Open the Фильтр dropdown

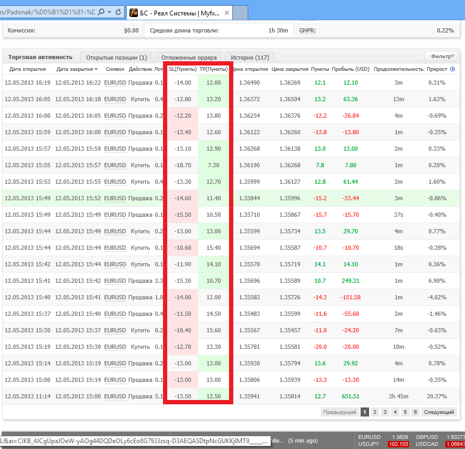(x=441, y=56)
